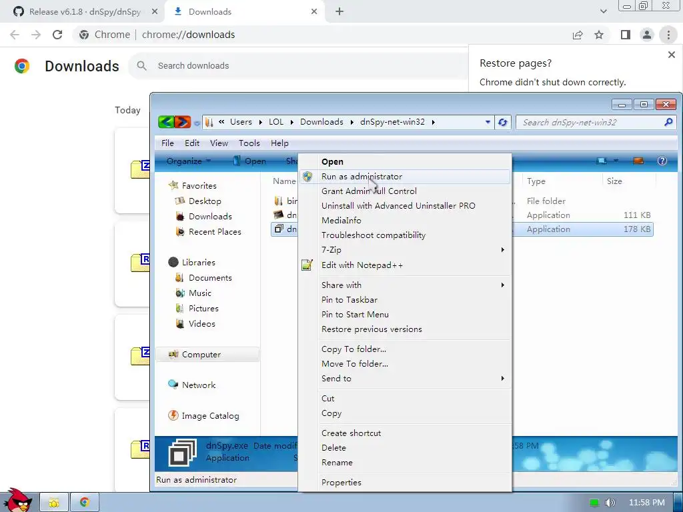Expand the 7-Zip submenu
This screenshot has width=683, height=512.
(405, 250)
